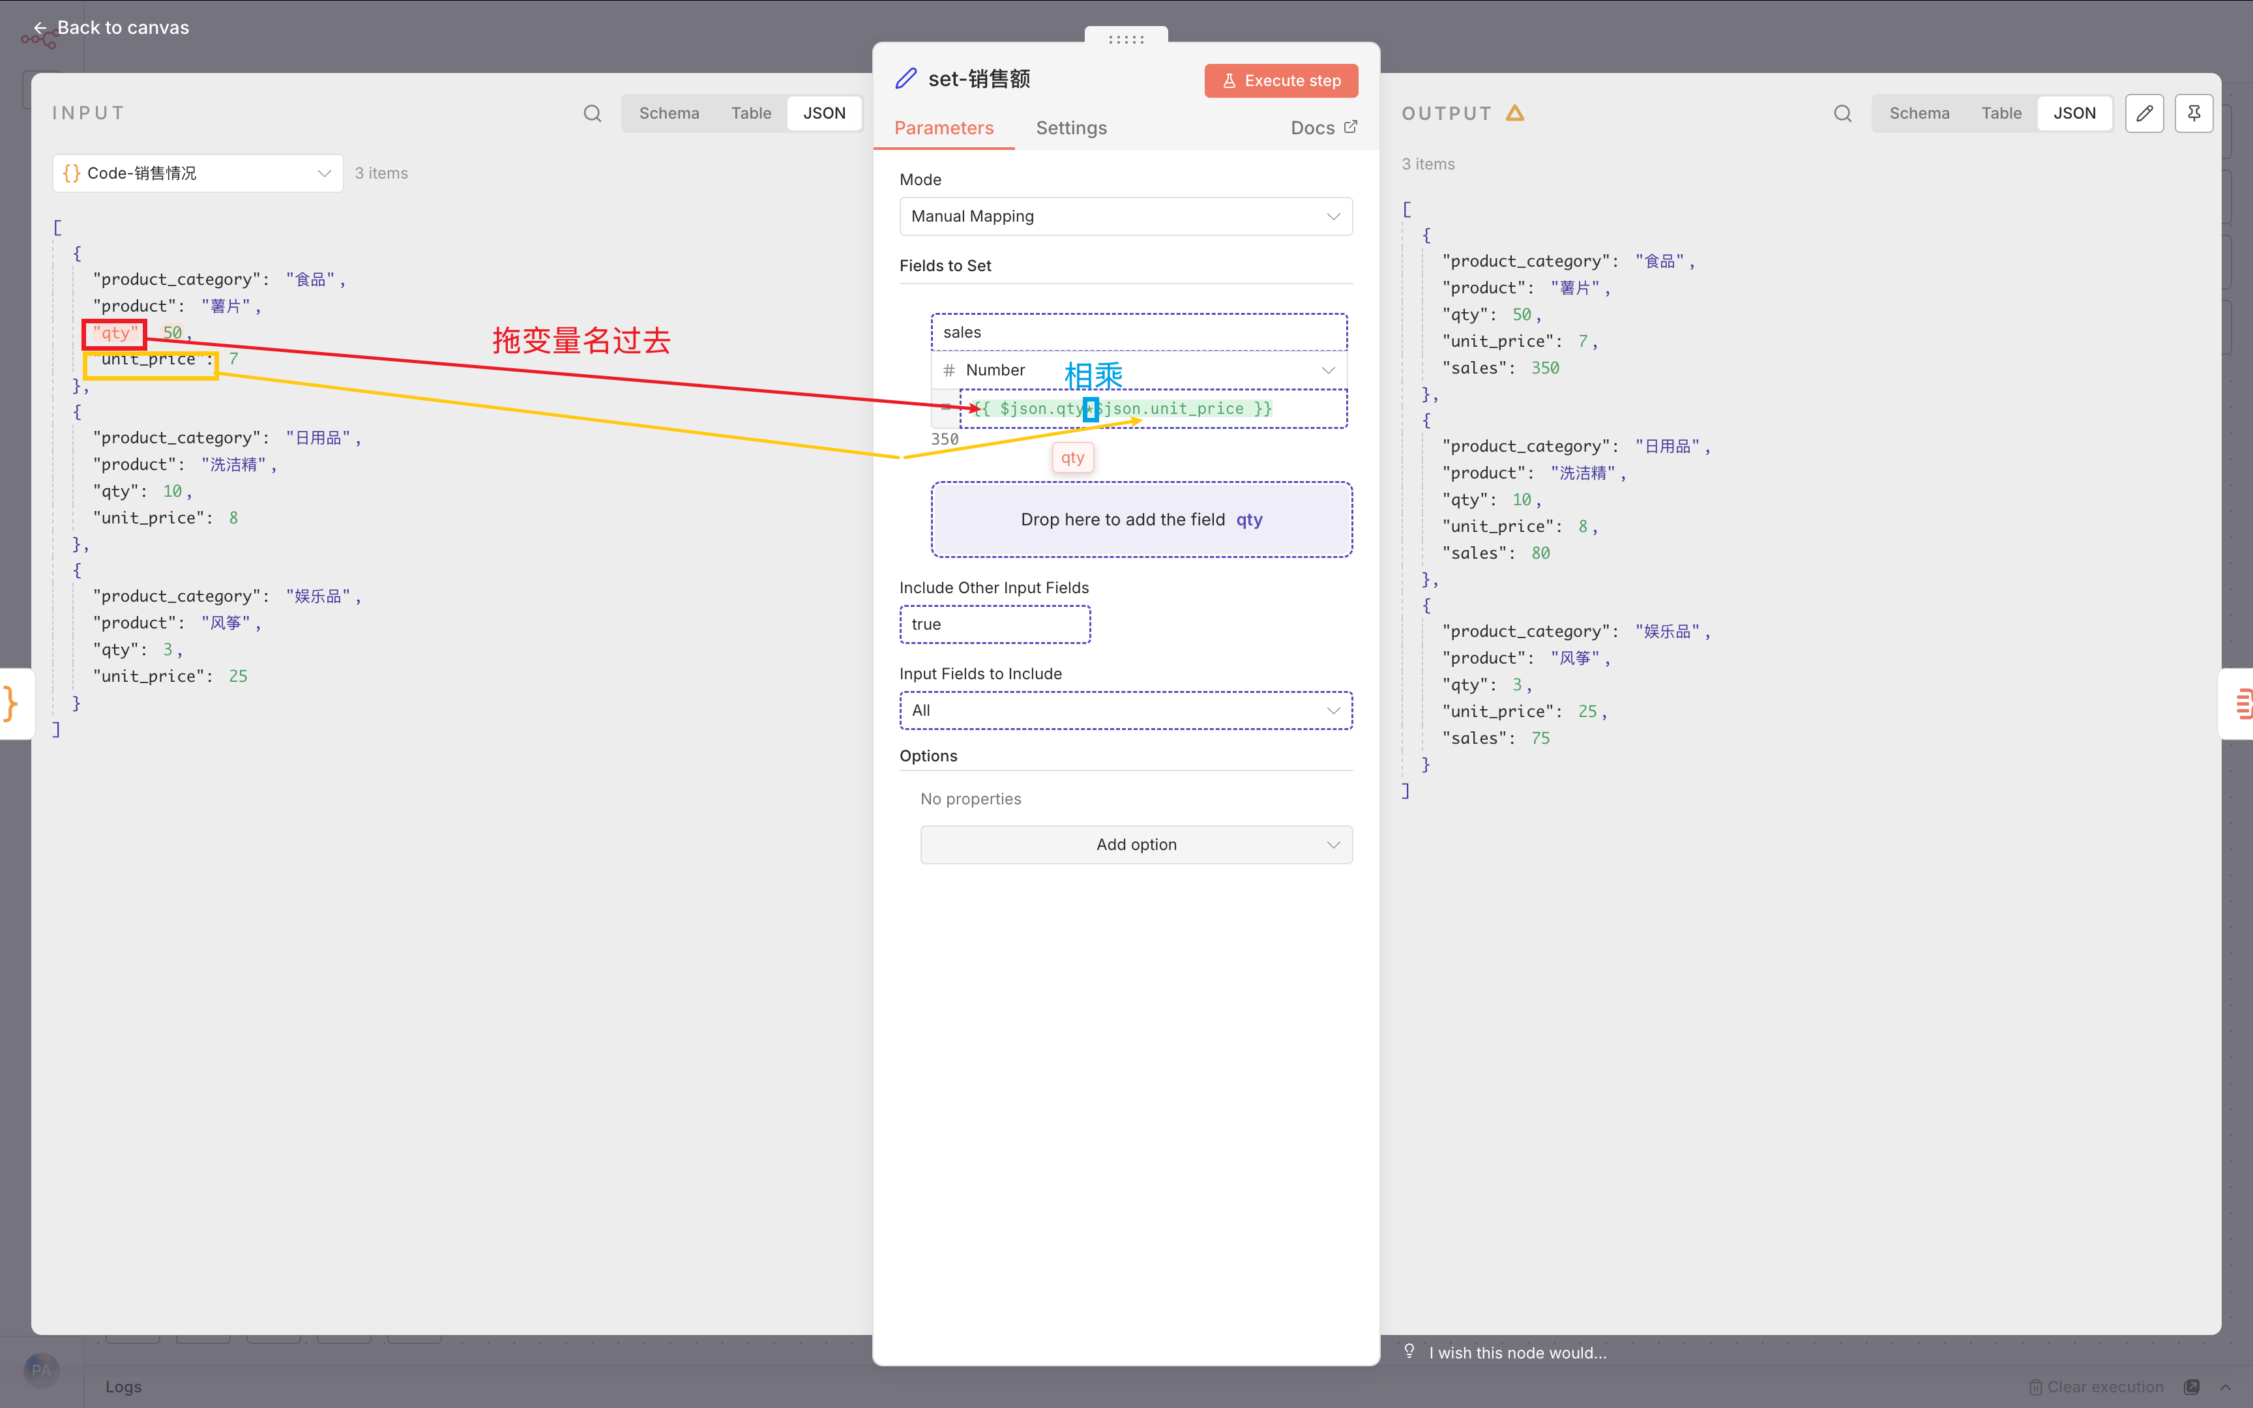The image size is (2253, 1408).
Task: Click the Back to canvas arrow
Action: (x=39, y=28)
